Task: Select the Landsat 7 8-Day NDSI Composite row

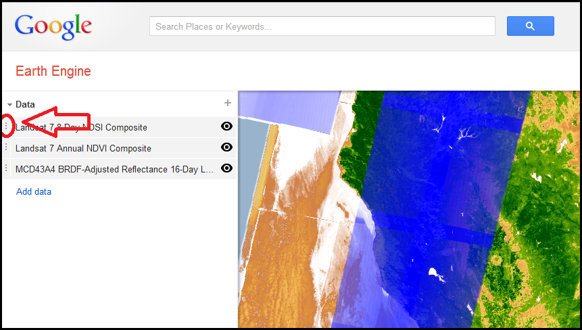Action: 119,127
